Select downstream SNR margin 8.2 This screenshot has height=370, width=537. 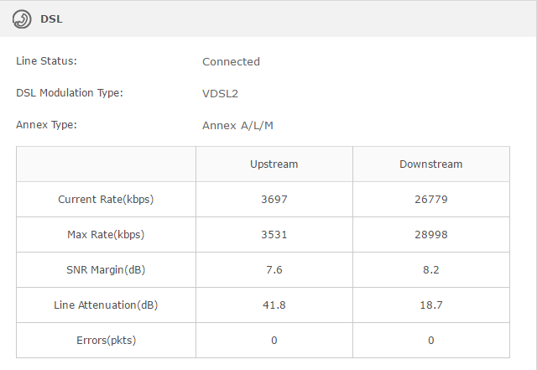(430, 270)
